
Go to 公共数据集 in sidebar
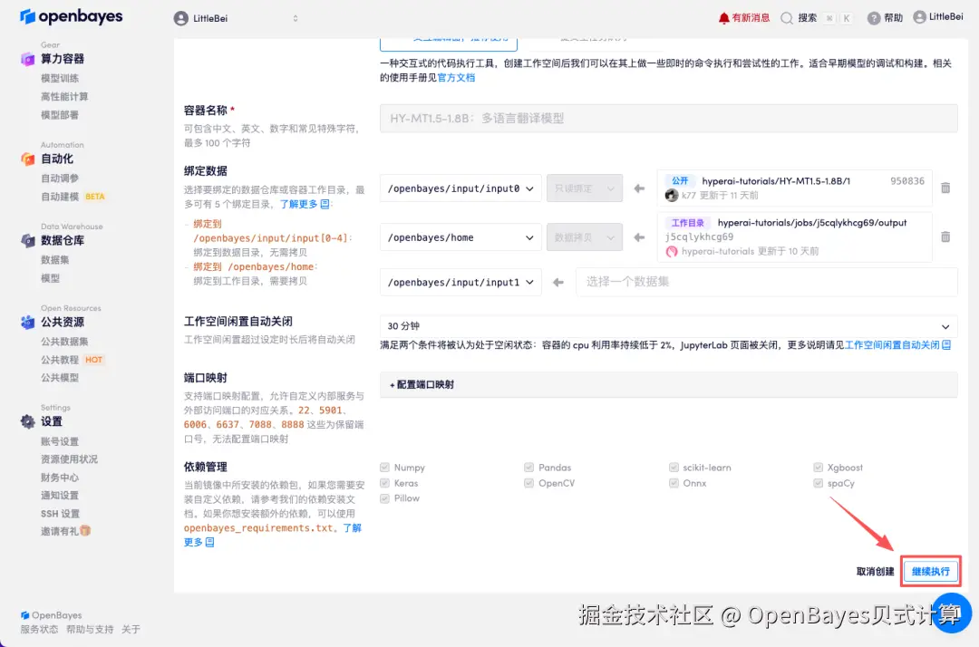pos(65,342)
